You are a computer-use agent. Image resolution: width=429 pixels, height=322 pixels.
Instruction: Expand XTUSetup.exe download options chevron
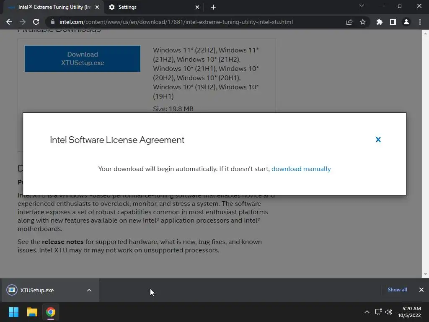coord(89,290)
